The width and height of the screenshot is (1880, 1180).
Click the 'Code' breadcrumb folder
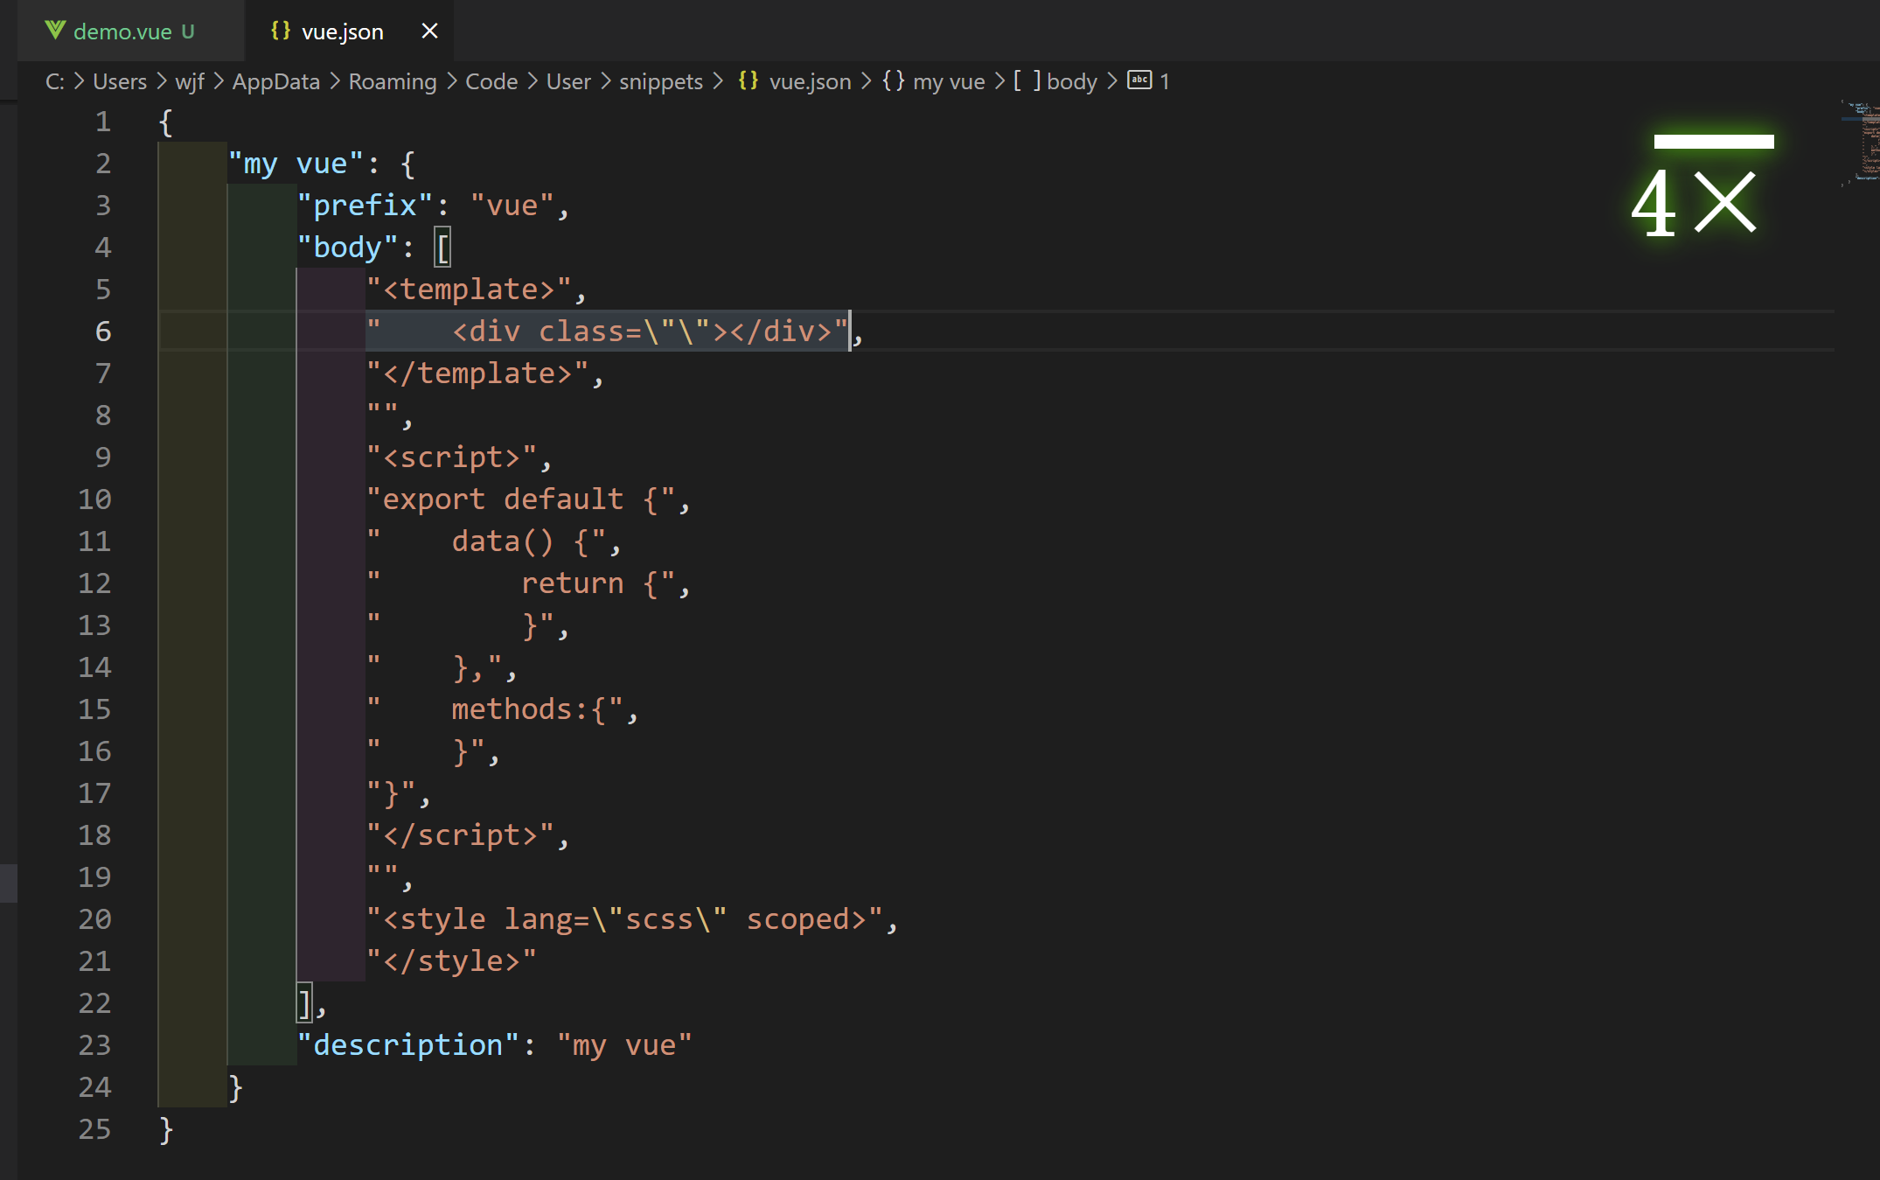click(491, 81)
